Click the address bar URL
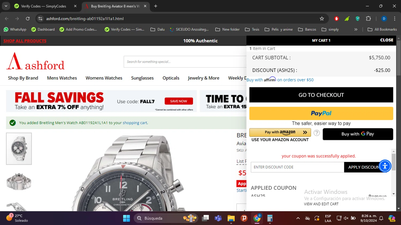 coord(85,19)
